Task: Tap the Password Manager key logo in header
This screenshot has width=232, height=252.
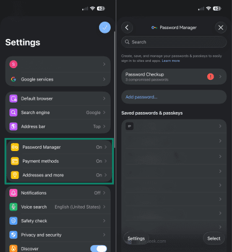Action: click(154, 27)
